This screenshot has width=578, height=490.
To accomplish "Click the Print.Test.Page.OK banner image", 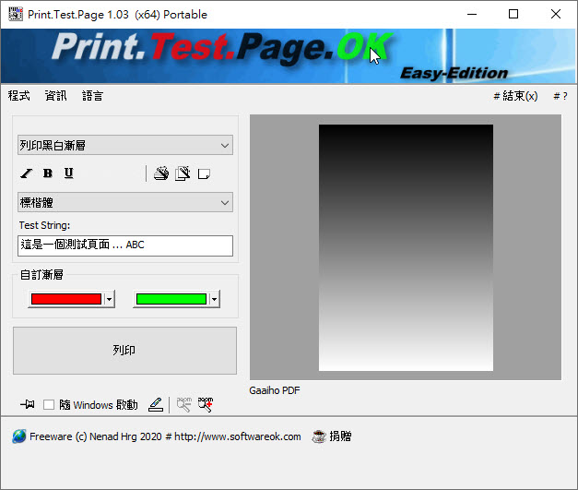I will coord(289,56).
